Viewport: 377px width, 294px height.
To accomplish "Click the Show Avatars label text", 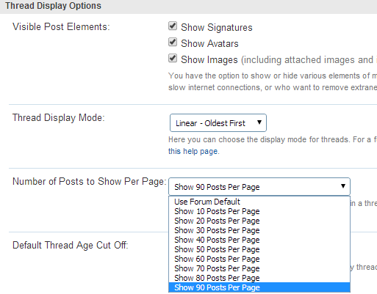I will click(x=209, y=43).
